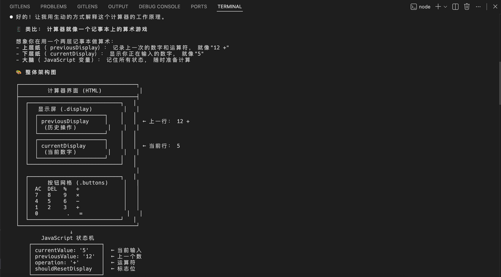Click the JavaScript 状态机 label
This screenshot has height=277, width=501.
click(x=68, y=238)
